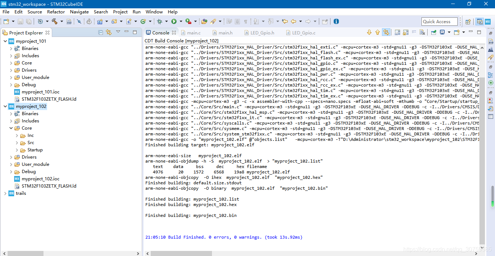Open the Run button dropdown arrow
This screenshot has width=495, height=256.
(x=180, y=22)
